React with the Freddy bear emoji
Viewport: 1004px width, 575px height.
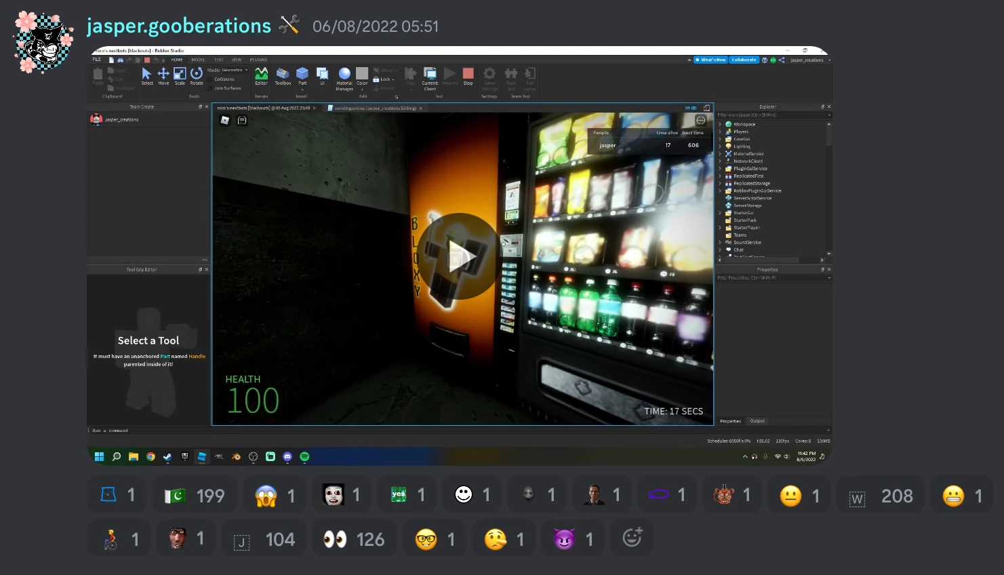coord(731,496)
